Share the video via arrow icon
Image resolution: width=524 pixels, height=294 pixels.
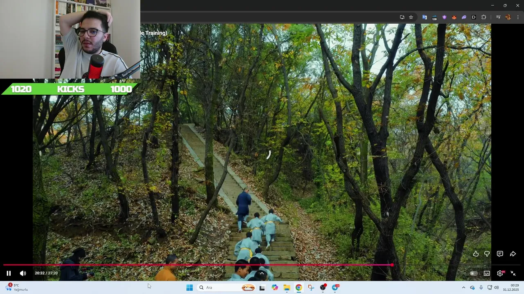(513, 254)
